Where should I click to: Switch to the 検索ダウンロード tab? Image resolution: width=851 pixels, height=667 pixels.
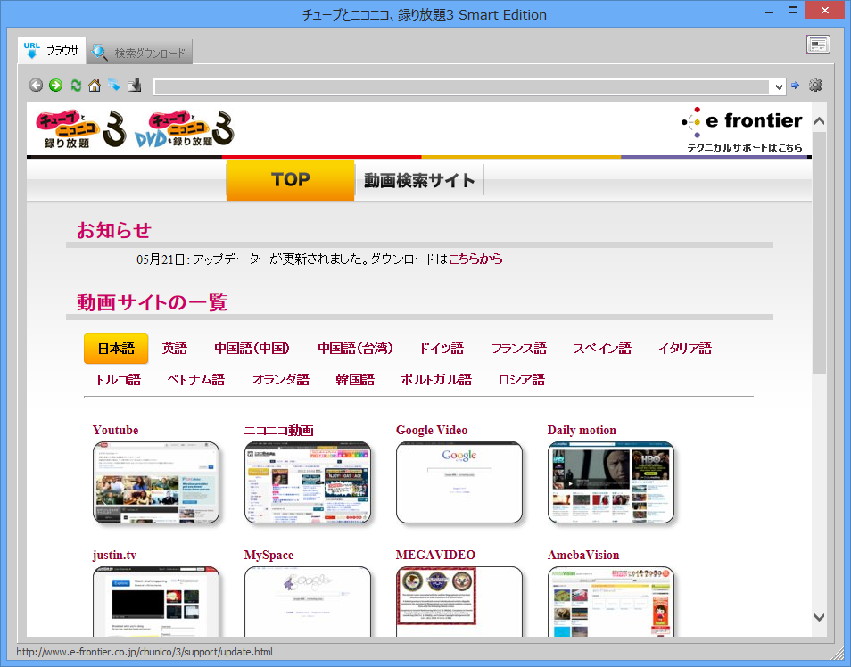139,53
